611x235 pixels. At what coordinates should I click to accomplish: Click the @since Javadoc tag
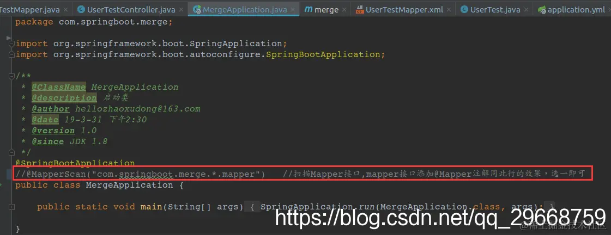click(x=47, y=141)
